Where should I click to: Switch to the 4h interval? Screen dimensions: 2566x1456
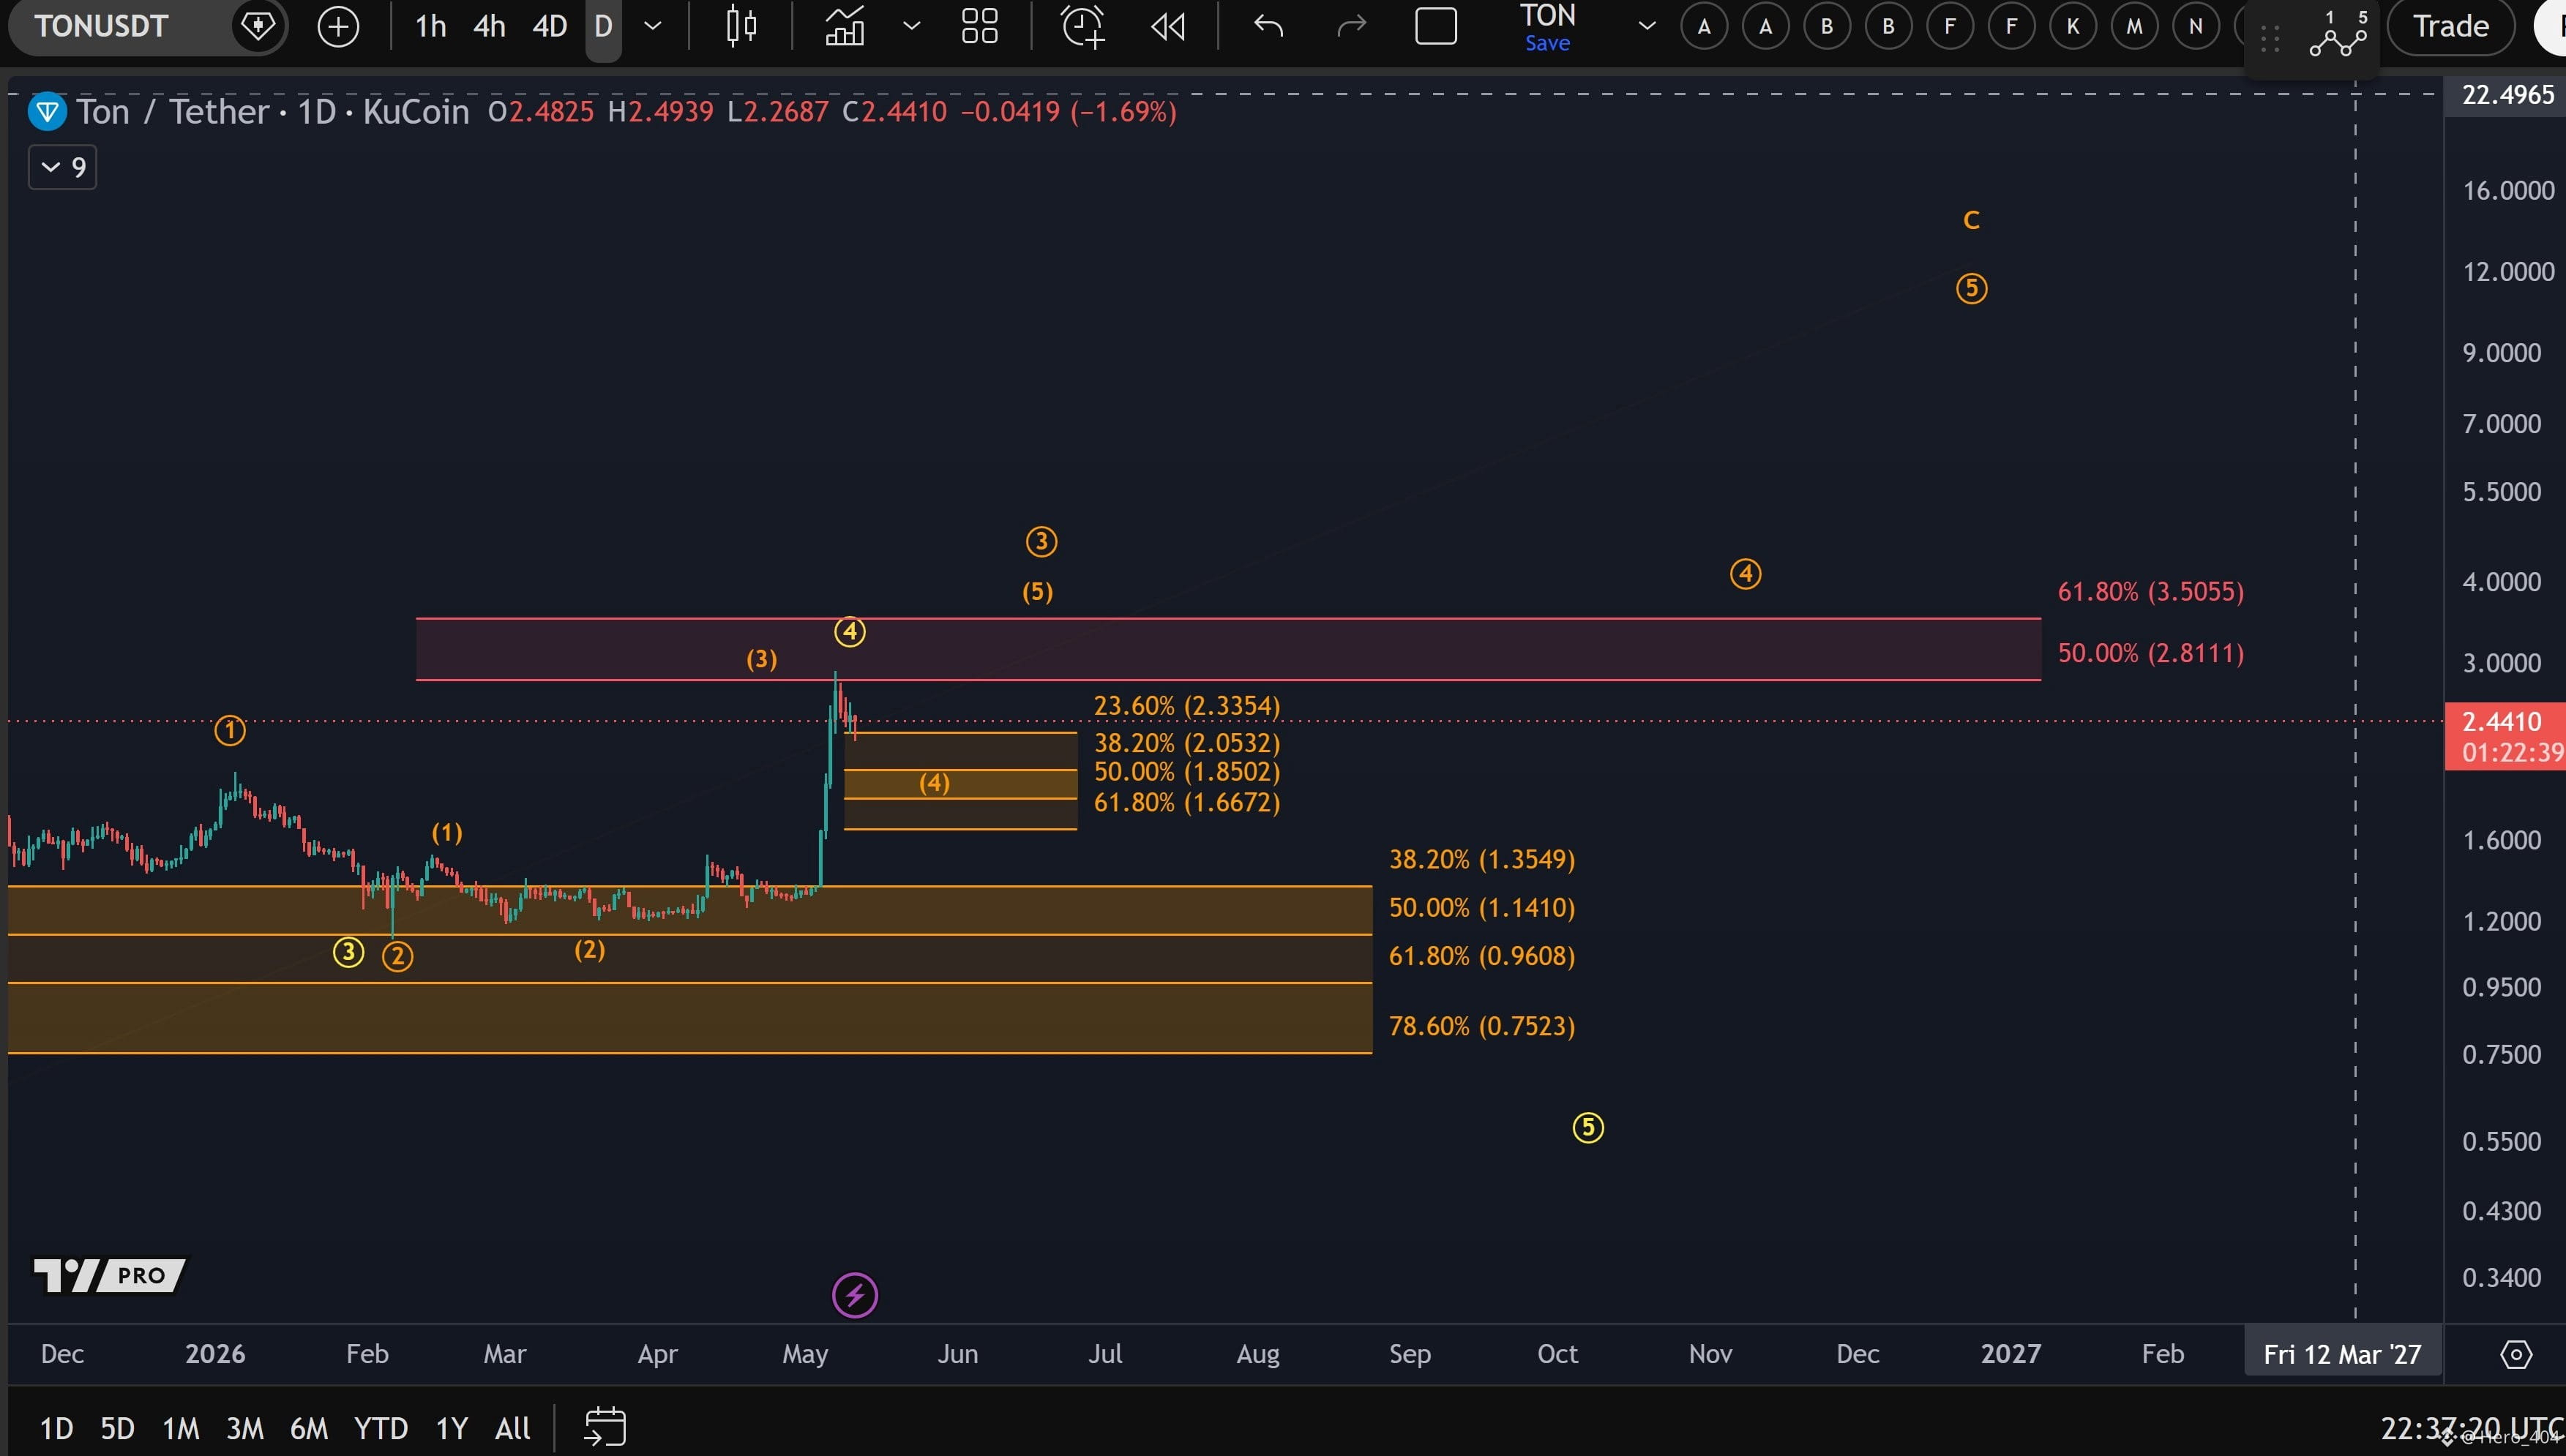coord(489,26)
